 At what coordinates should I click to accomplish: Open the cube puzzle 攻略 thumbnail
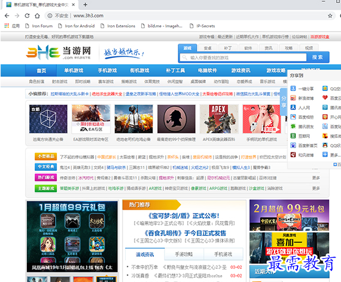[x=48, y=119]
